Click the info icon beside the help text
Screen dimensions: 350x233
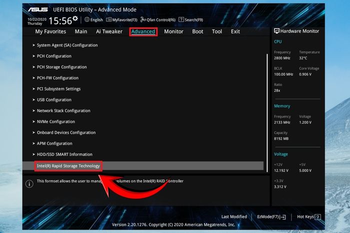[x=29, y=184]
